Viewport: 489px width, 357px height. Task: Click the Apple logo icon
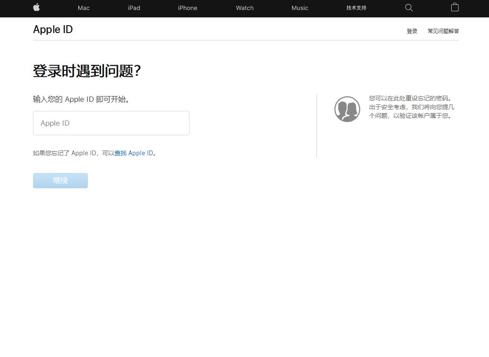(x=37, y=7)
